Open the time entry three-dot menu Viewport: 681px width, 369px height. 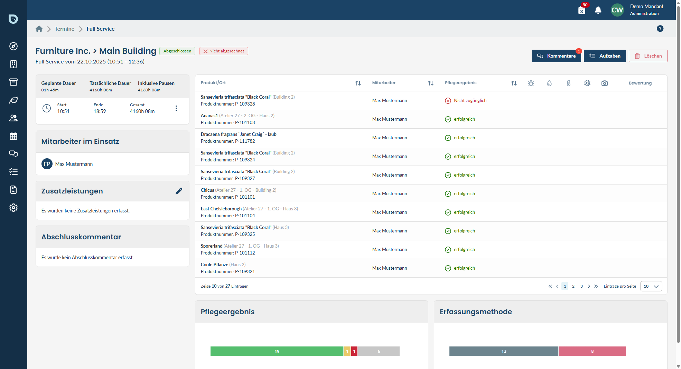point(176,108)
